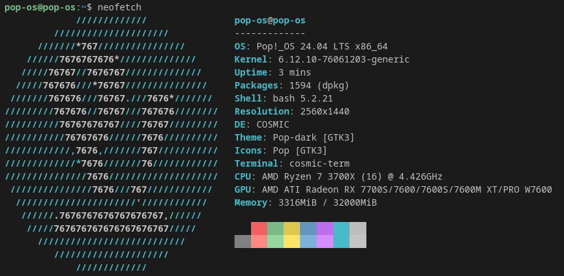
Task: Click the green color block in top row
Action: coord(276,228)
